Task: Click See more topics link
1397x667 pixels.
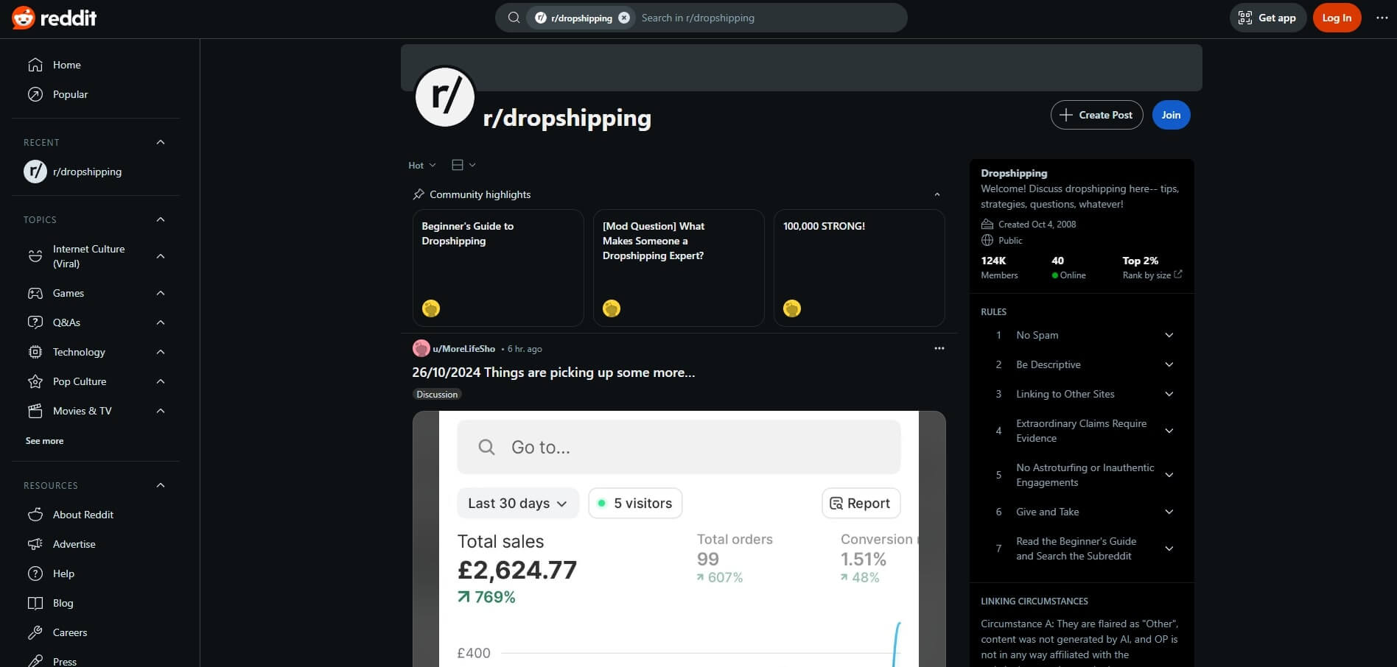Action: [44, 441]
